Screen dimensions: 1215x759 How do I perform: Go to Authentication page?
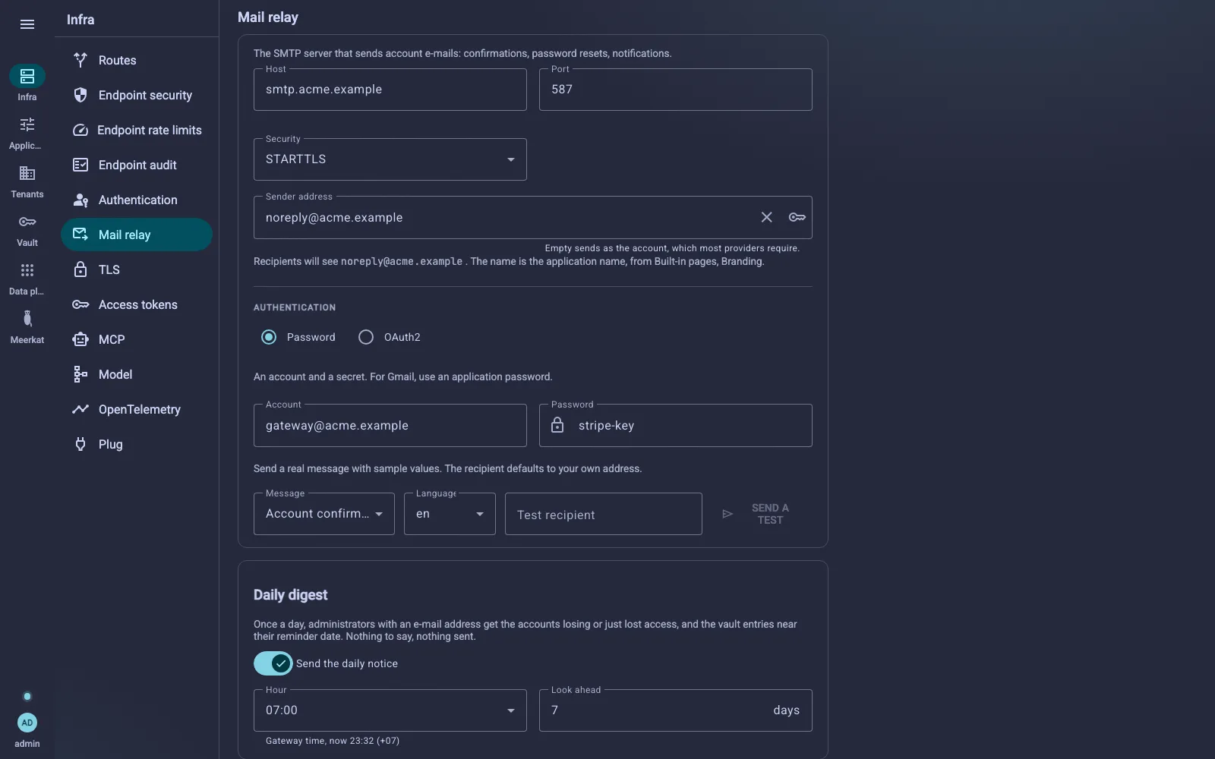(137, 200)
